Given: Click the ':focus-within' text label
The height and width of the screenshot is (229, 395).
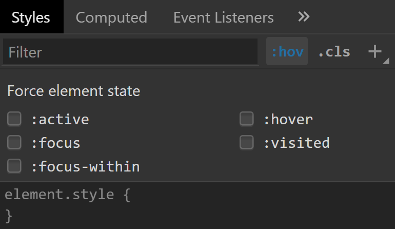Looking at the screenshot, I should coord(85,166).
